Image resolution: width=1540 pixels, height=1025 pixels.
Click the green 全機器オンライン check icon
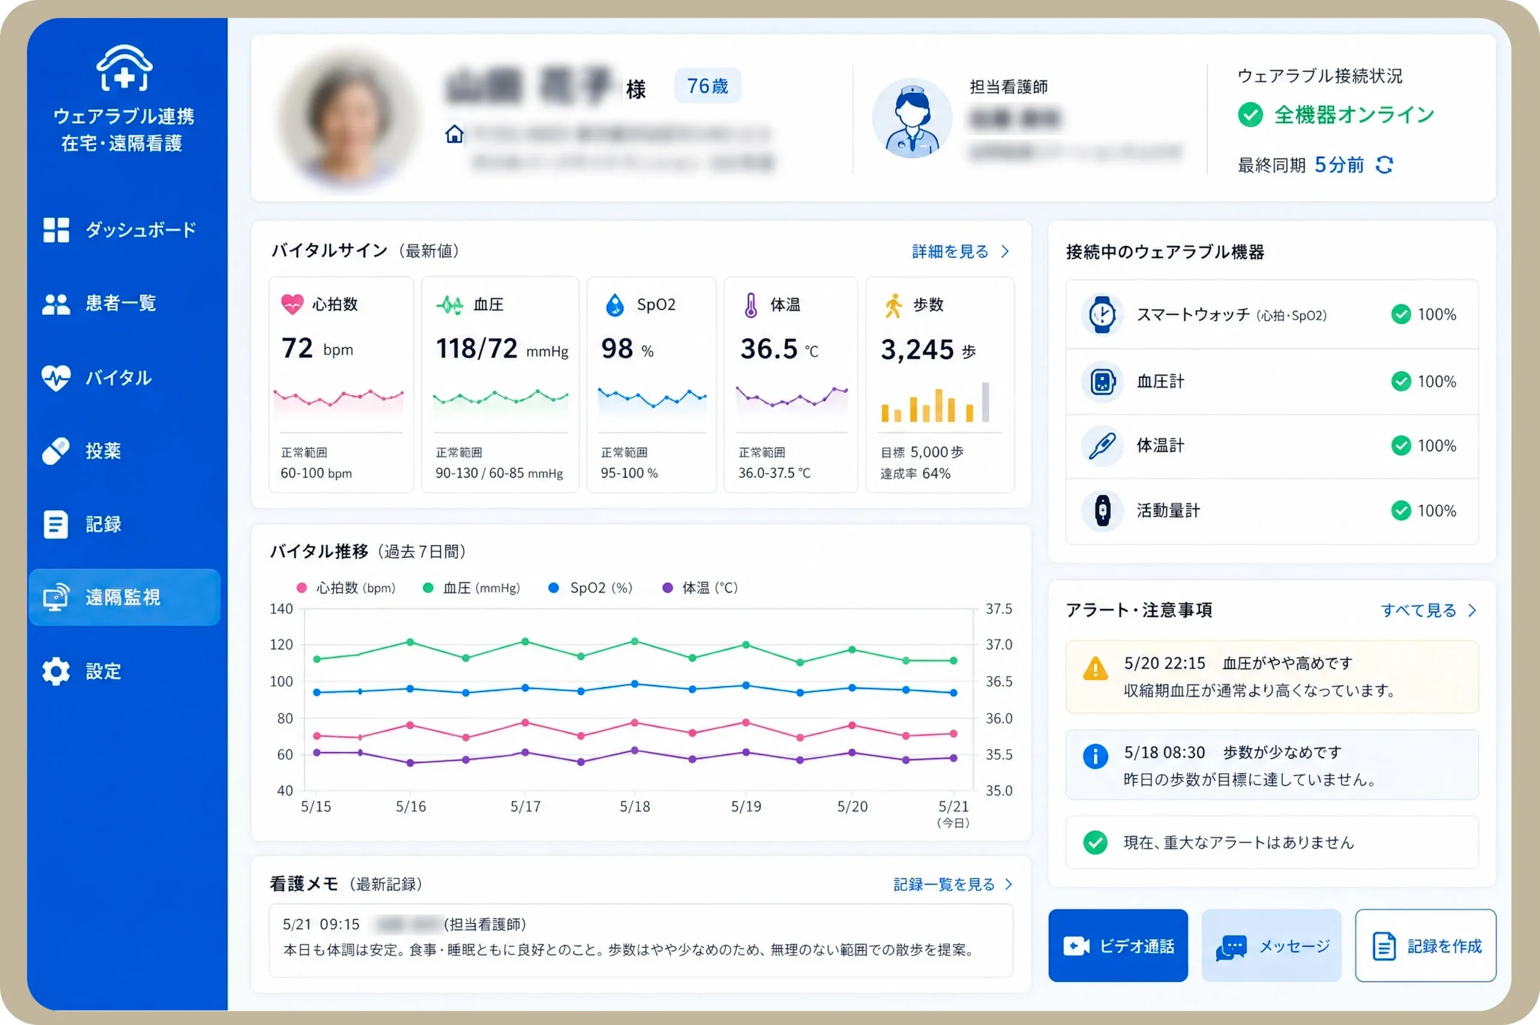pos(1250,115)
